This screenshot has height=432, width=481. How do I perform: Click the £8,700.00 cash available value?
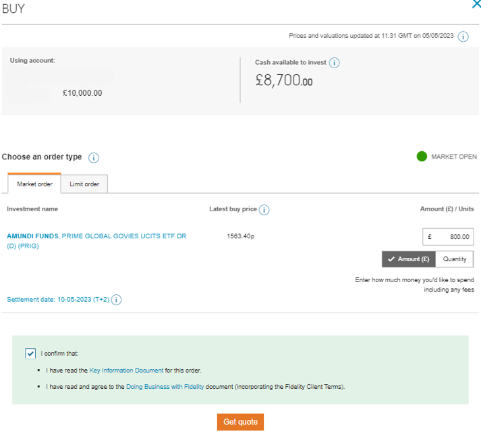[x=284, y=80]
